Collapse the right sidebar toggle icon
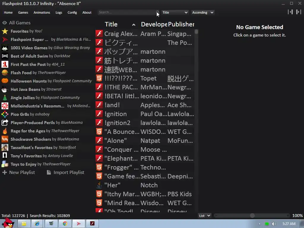304x228 pixels. coord(299,12)
